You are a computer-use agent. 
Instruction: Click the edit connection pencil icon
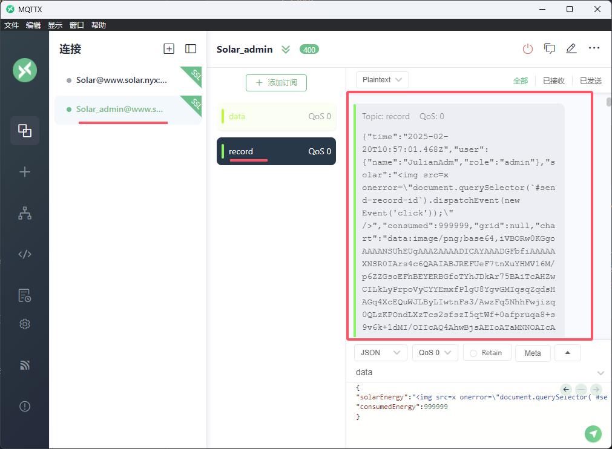(571, 49)
